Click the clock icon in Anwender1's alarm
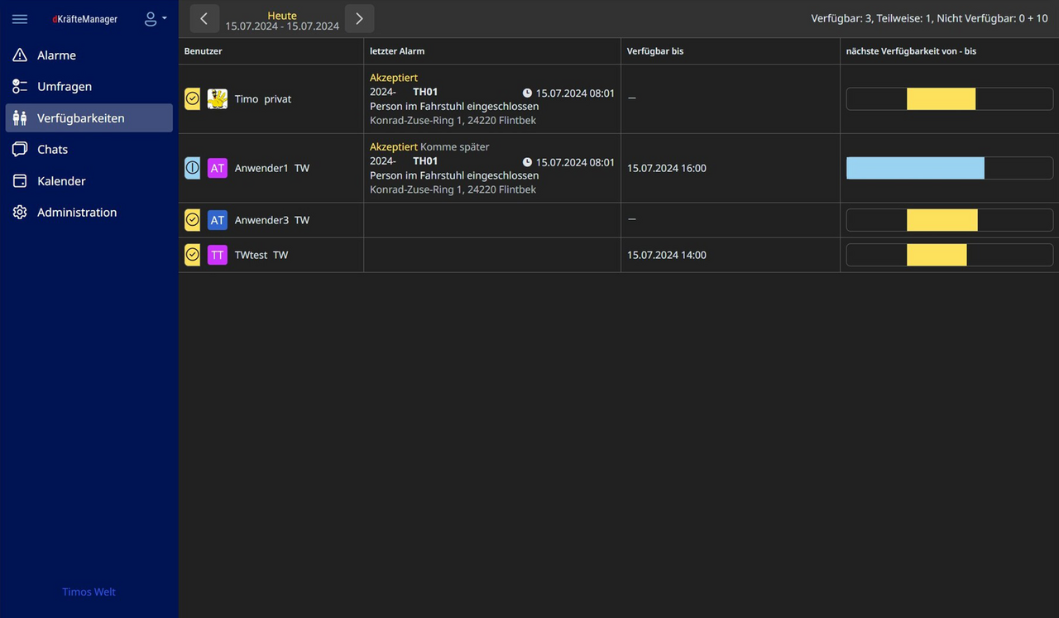 click(527, 162)
